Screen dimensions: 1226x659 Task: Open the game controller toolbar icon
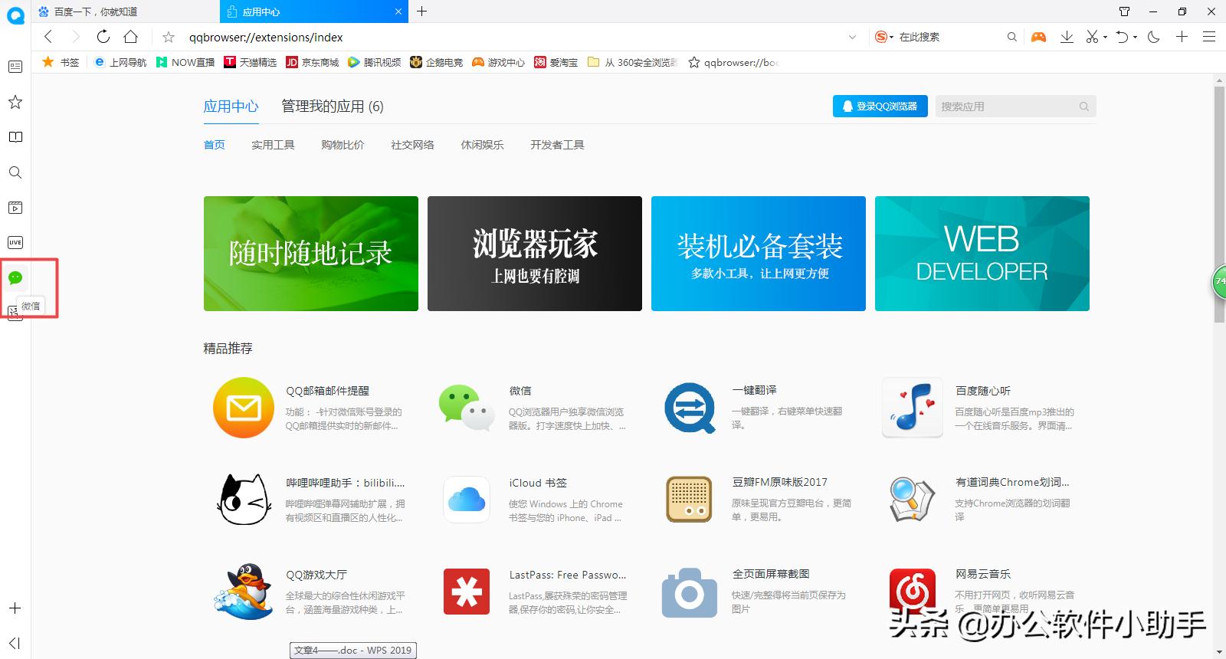tap(1038, 37)
